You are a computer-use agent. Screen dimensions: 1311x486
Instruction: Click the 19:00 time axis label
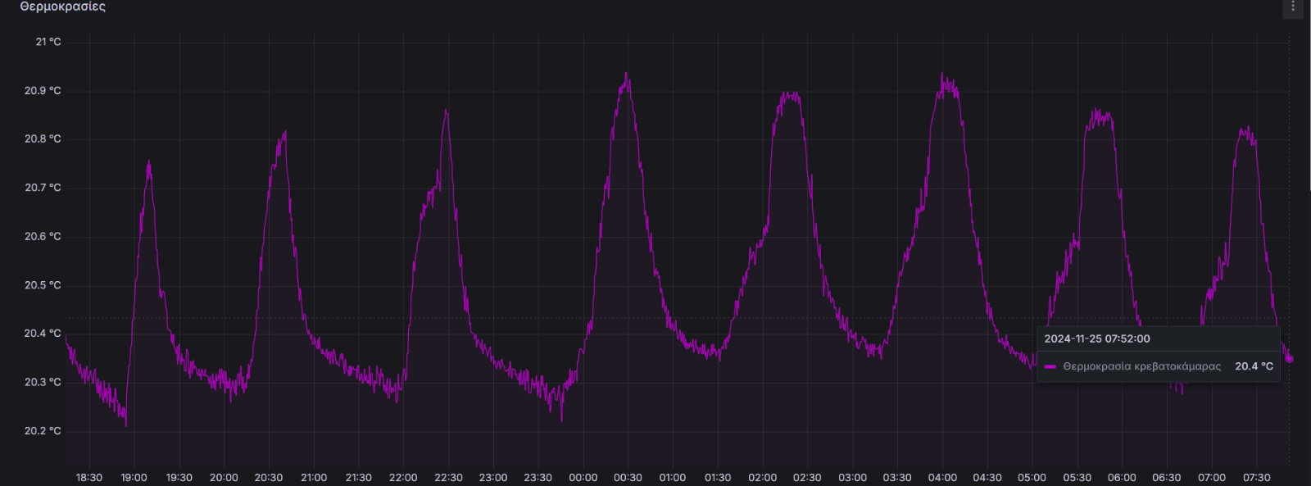134,478
